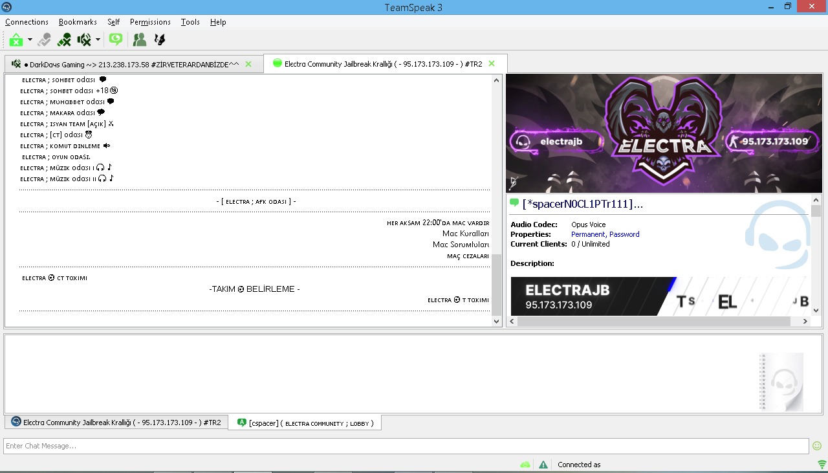Select the -TAKIM BELİRLEME- spacer row

[x=255, y=289]
